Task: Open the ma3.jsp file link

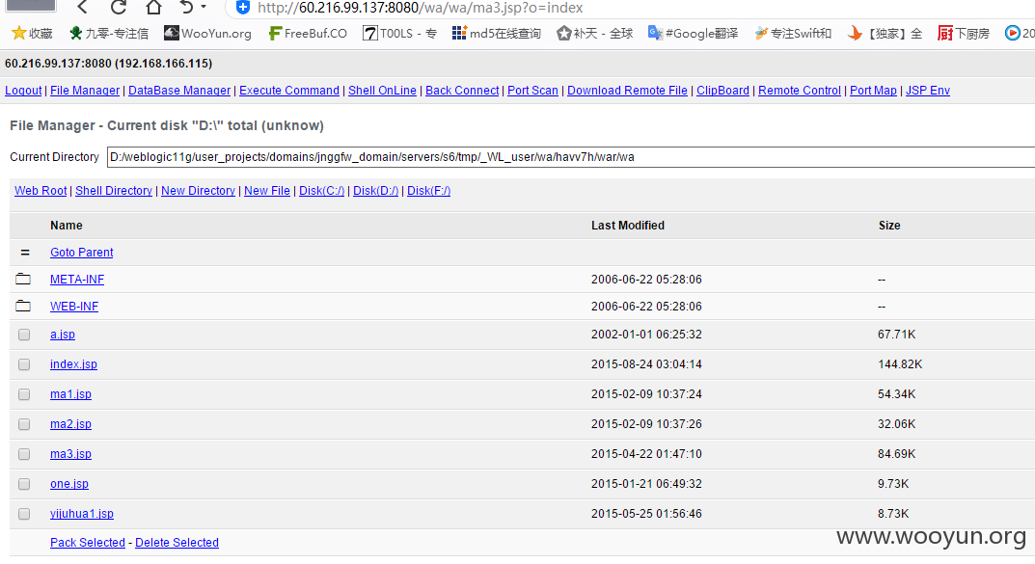Action: [70, 454]
